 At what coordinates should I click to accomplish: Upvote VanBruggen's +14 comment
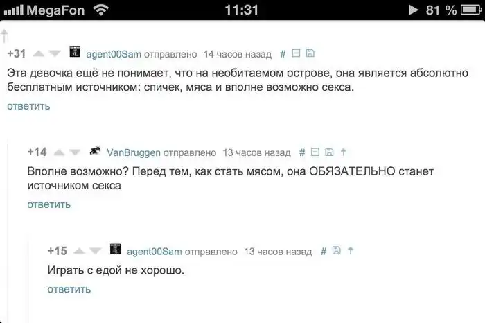(59, 152)
